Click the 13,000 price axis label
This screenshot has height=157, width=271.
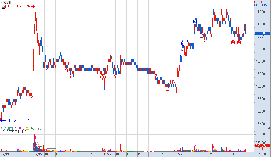(x=260, y=86)
